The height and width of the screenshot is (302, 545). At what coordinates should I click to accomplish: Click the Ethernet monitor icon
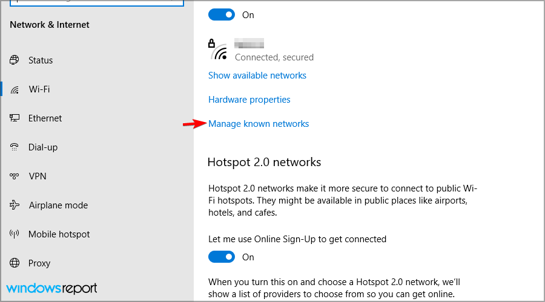coord(15,118)
